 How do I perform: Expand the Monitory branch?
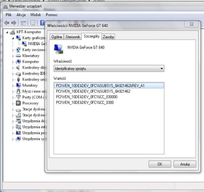pyautogui.click(x=13, y=86)
